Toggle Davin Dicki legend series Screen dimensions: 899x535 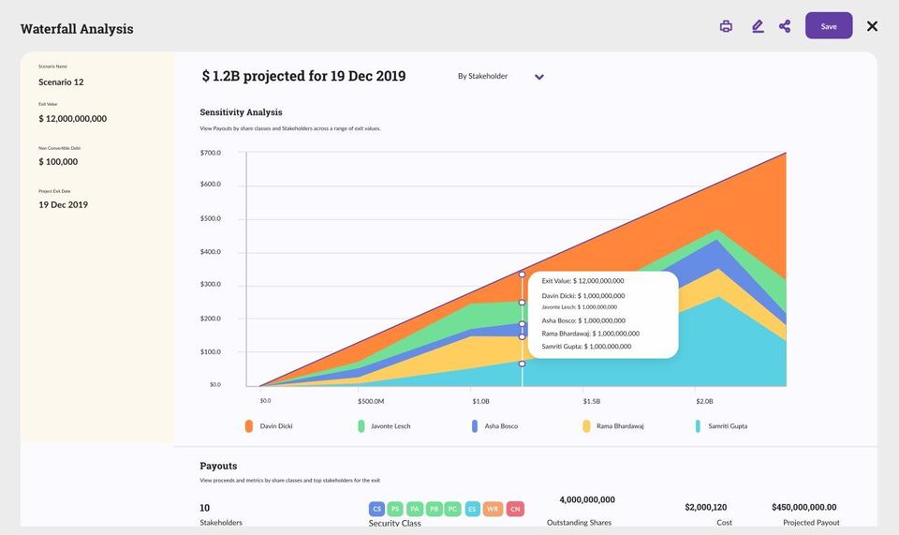269,426
